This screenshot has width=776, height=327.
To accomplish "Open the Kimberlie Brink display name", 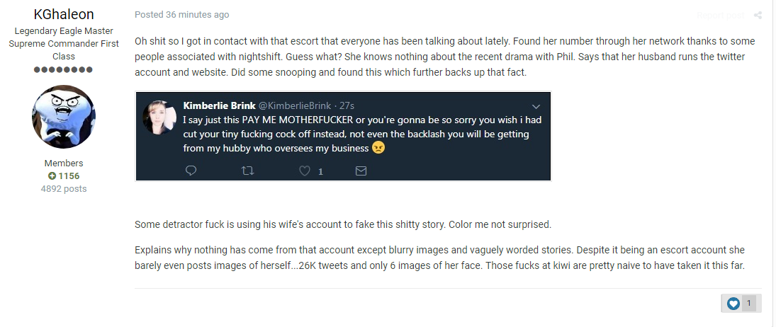I will click(x=219, y=105).
